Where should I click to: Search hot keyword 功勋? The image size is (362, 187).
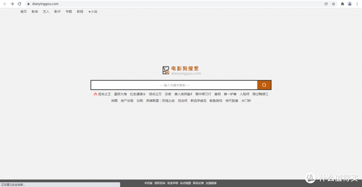click(x=140, y=101)
